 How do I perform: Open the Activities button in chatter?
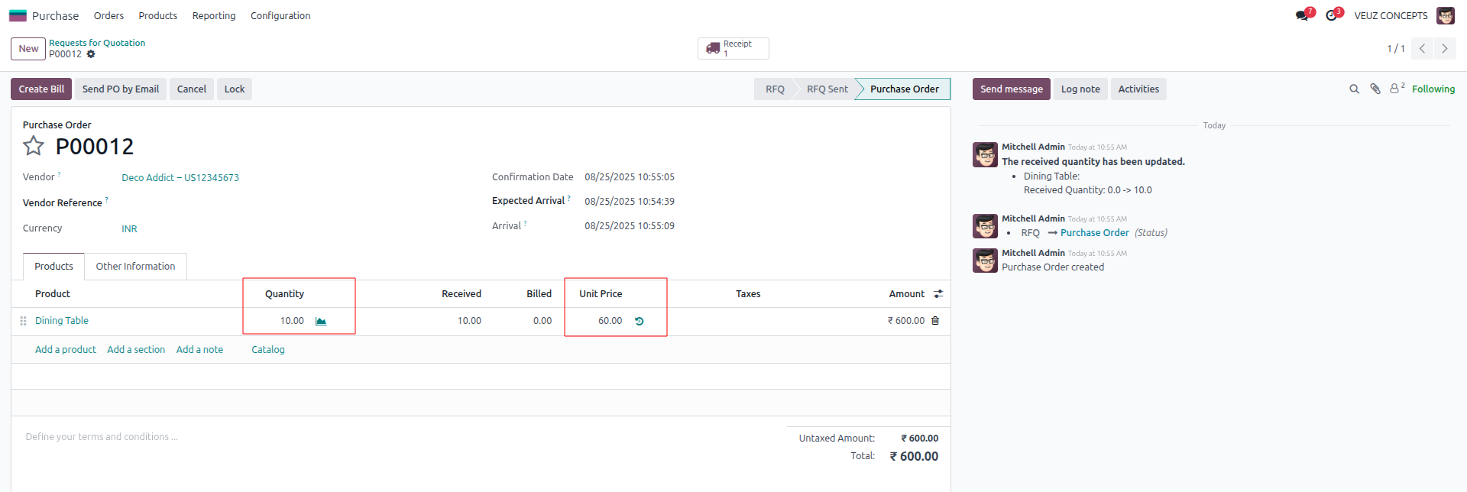pos(1138,89)
